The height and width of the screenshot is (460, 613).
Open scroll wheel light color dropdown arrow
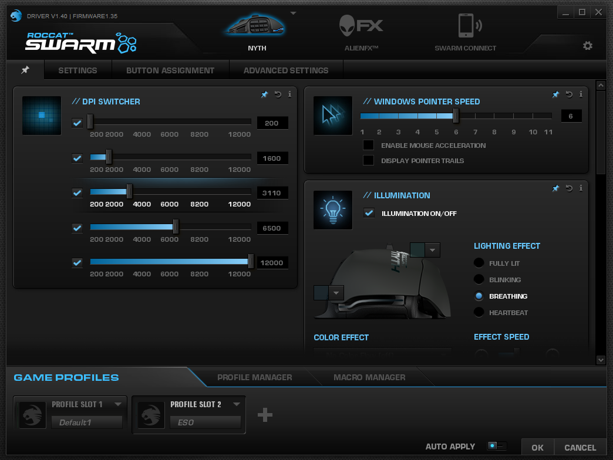coord(432,250)
